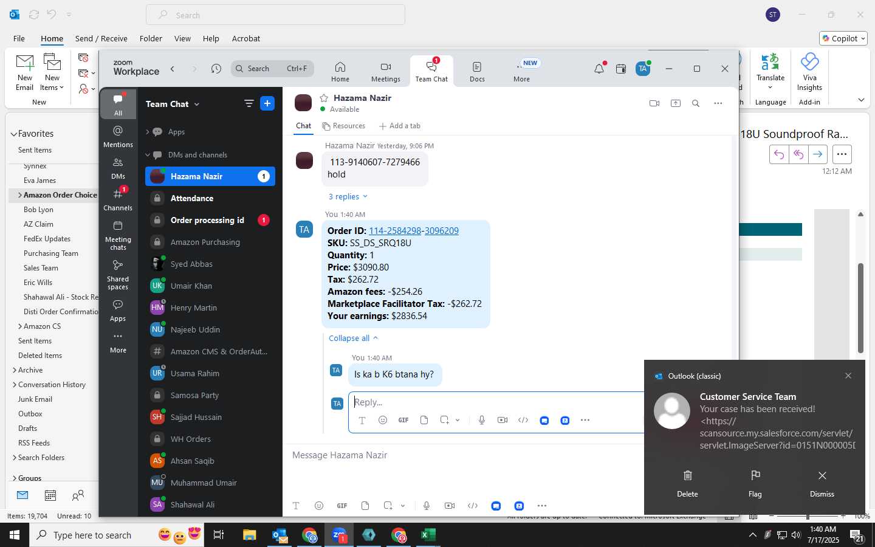This screenshot has height=547, width=875.
Task: Open Zoom history clock icon
Action: coord(216,69)
